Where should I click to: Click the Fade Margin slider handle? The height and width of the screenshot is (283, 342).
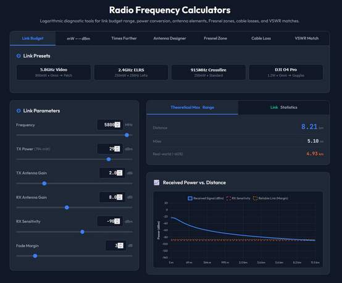(35, 256)
